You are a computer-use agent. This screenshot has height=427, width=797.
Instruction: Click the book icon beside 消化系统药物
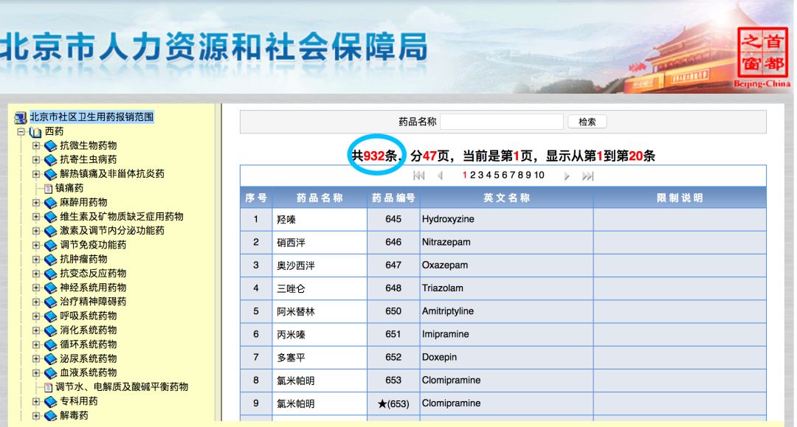[50, 331]
